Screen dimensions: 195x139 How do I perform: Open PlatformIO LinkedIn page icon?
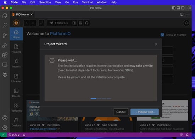[x=80, y=23]
